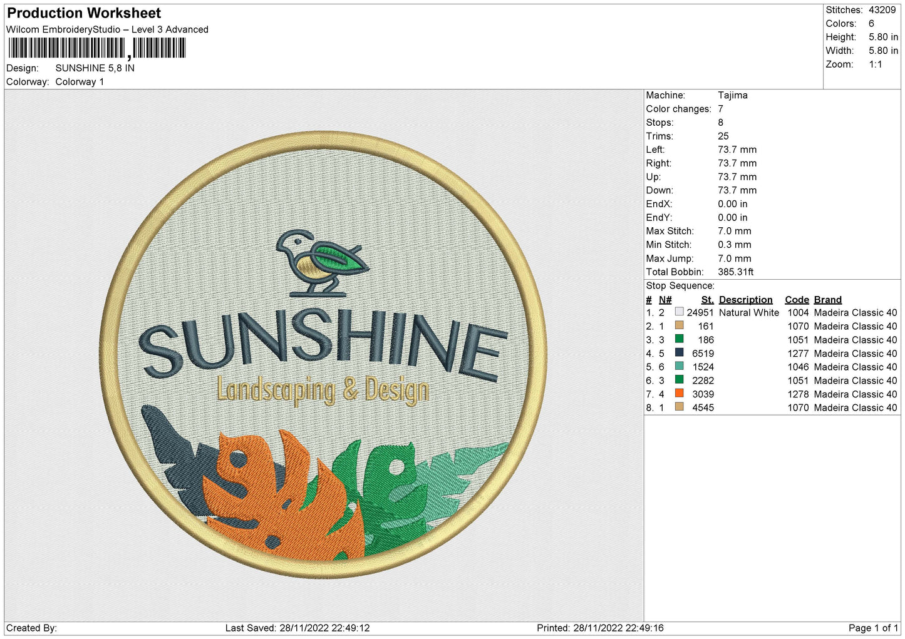Image resolution: width=905 pixels, height=639 pixels.
Task: Click the Zoom value 1:1
Action: pyautogui.click(x=875, y=64)
